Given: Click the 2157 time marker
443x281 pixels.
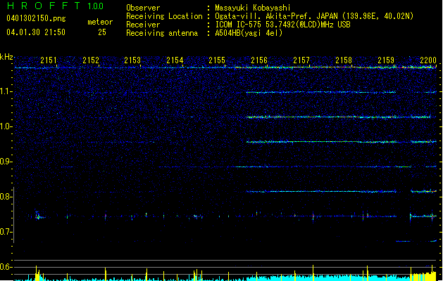Looking at the screenshot, I should coord(301,60).
